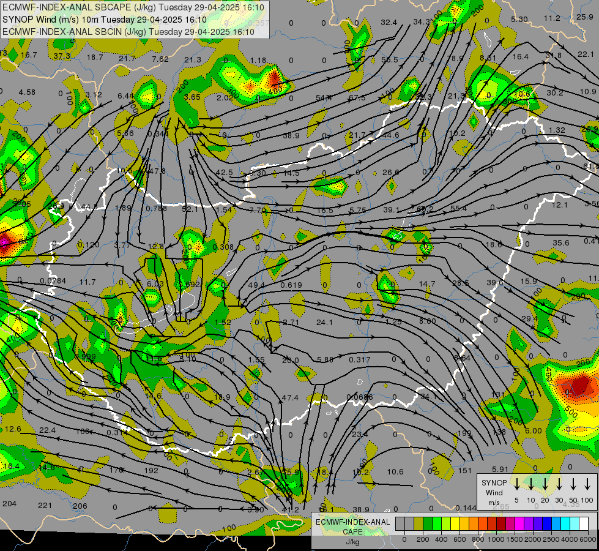This screenshot has width=599, height=551.
Task: Click the 'SYNOP Wind m/s' legend label
Action: pos(494,492)
